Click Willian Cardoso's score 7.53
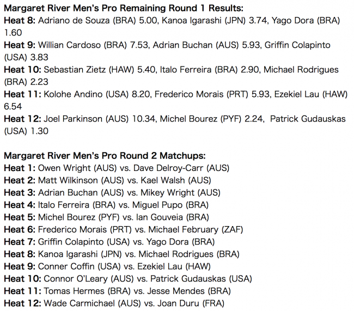Screen dimensions: 354x311 [x=139, y=45]
